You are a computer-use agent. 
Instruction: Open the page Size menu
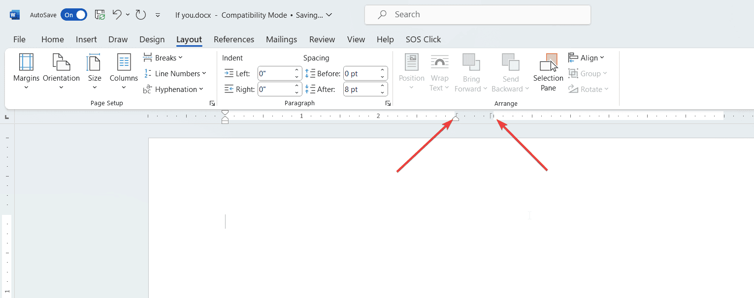coord(95,72)
